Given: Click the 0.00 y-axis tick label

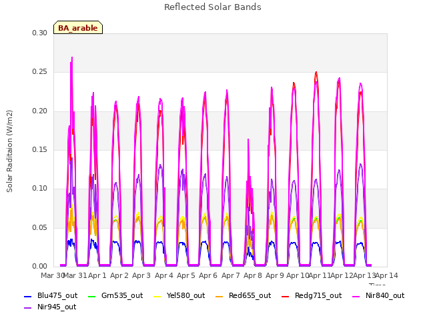Looking at the screenshot, I should point(40,266).
